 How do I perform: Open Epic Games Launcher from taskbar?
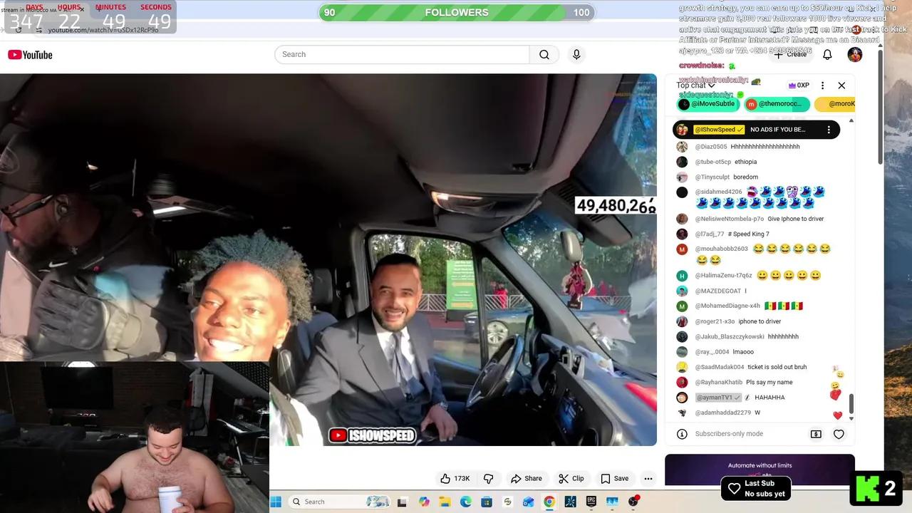[591, 502]
